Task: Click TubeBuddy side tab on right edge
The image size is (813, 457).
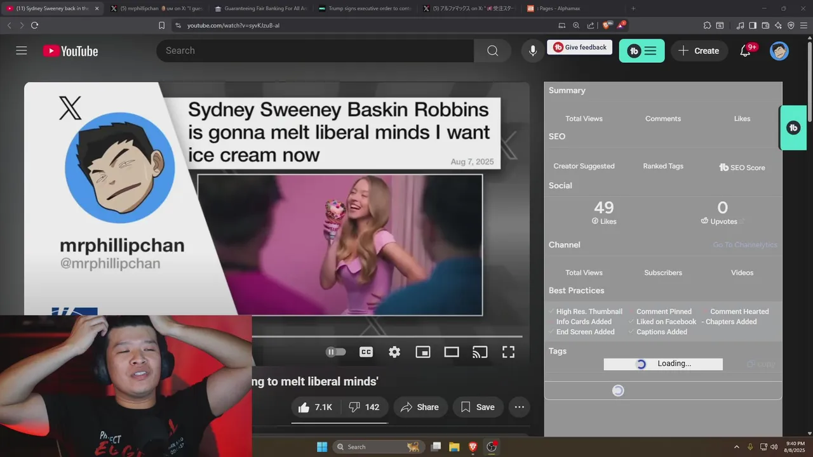Action: click(x=793, y=128)
